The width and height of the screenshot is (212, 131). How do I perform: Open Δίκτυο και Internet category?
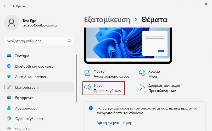[39, 77]
